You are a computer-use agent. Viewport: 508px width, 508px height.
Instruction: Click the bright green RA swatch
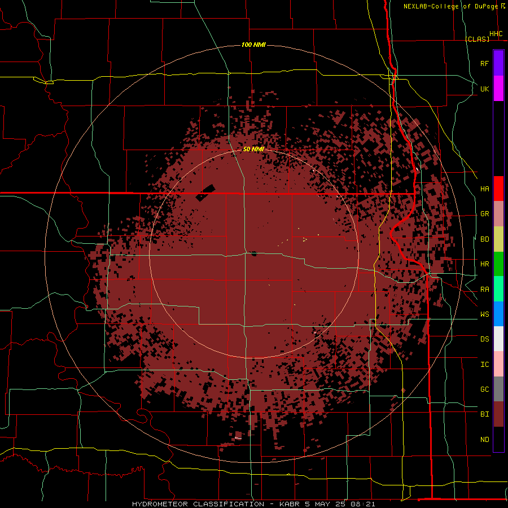(x=498, y=289)
